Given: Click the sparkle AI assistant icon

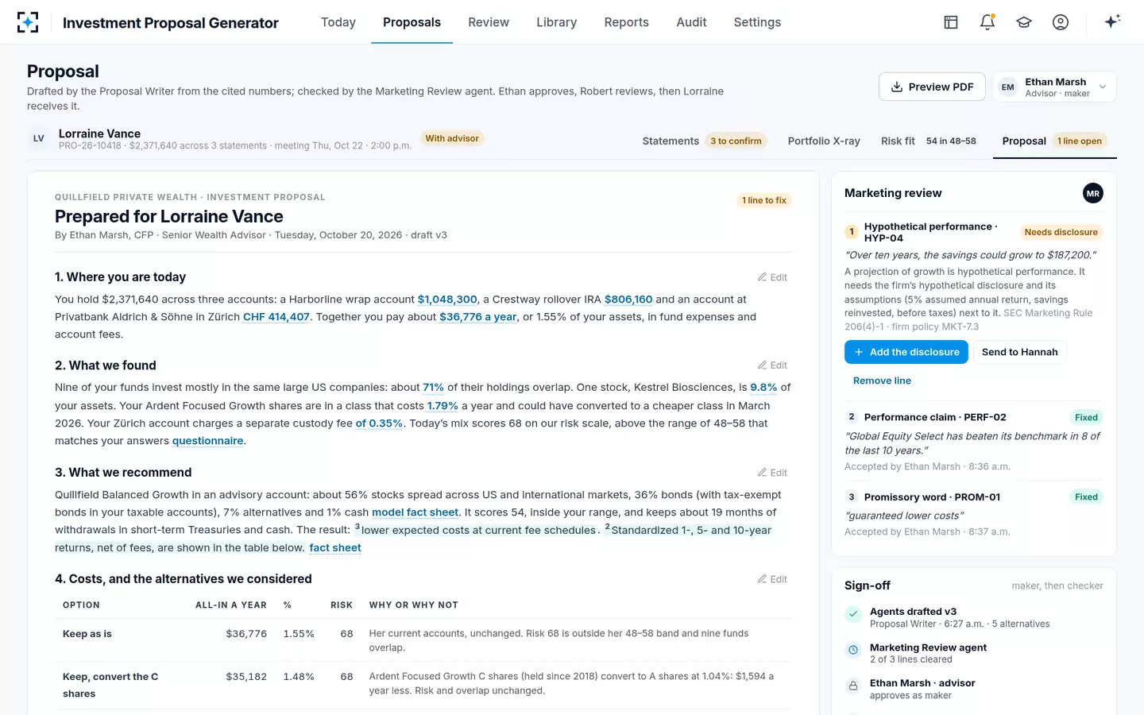Looking at the screenshot, I should pos(1112,21).
